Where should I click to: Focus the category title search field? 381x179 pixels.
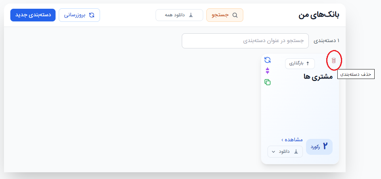point(245,41)
